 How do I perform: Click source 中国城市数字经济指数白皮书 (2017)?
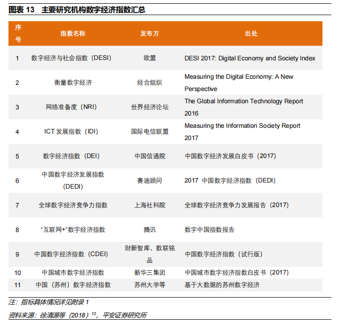point(236,273)
